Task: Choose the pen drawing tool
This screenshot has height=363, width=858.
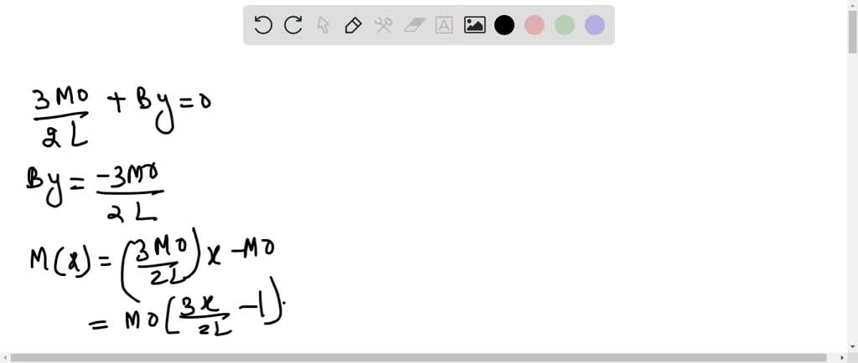Action: (354, 25)
